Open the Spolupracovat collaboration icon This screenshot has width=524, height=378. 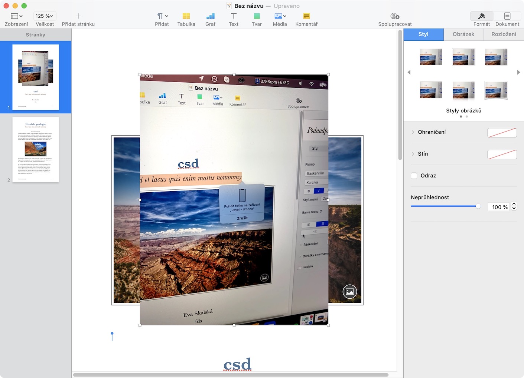[x=395, y=16]
